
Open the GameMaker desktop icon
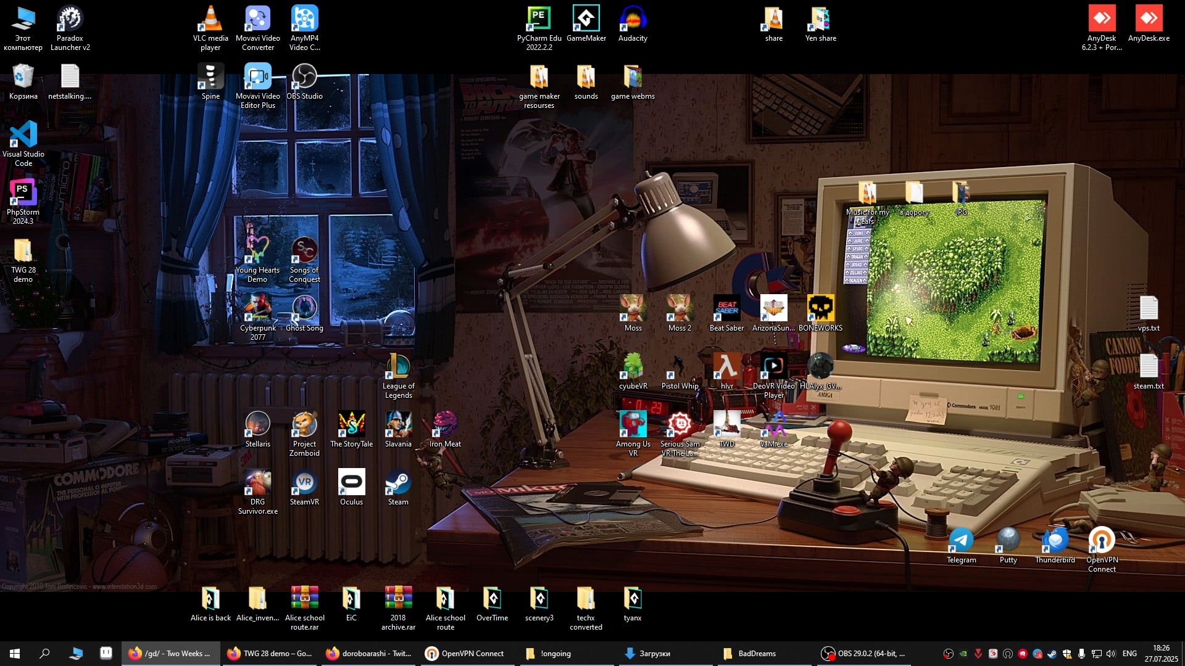586,19
